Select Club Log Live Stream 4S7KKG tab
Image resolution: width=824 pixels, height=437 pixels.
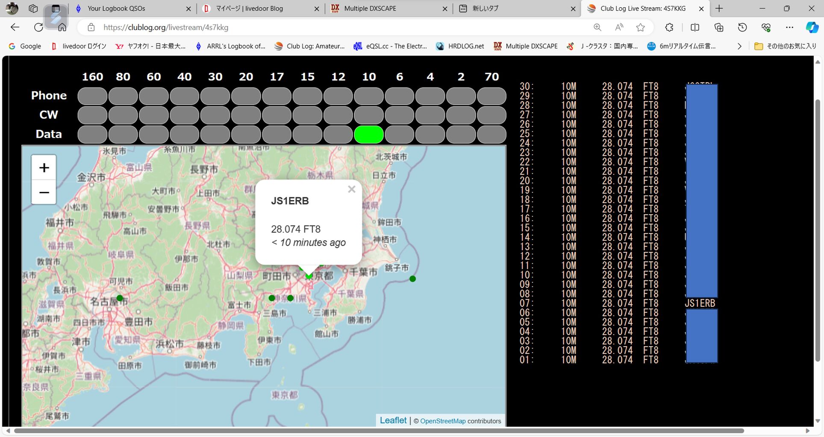point(645,9)
